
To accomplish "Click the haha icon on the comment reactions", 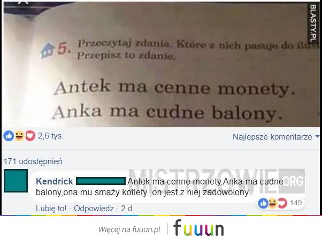I will pos(273,203).
